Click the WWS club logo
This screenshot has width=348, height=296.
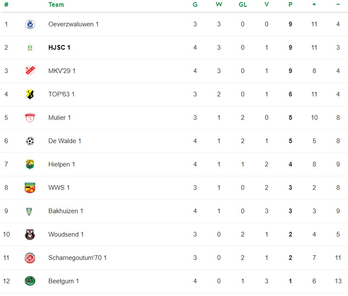point(30,188)
